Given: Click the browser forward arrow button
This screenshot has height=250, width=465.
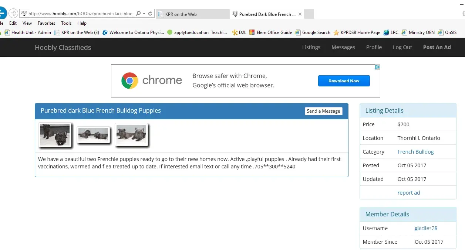Looking at the screenshot, I should coord(13,13).
